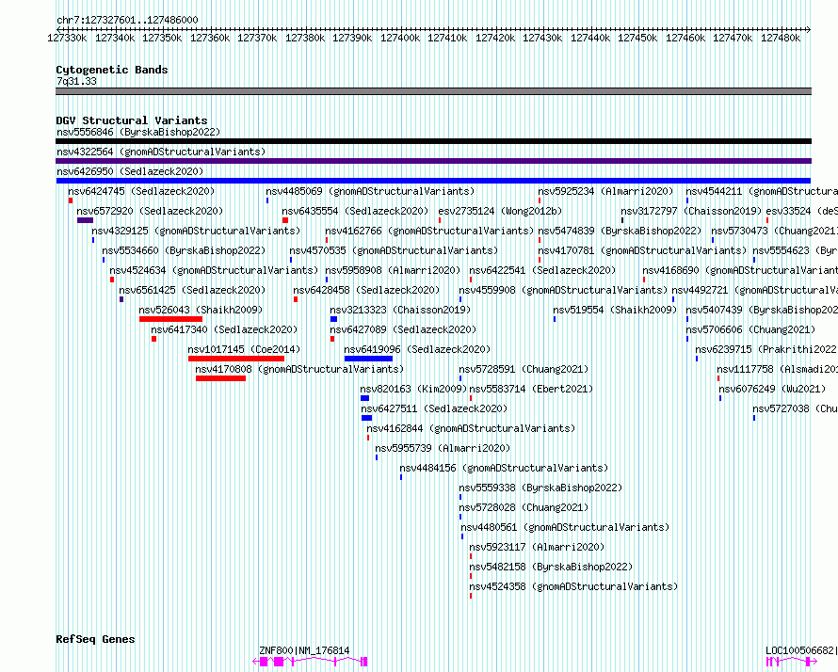Click label esv2735124 (Wong2012b)
The height and width of the screenshot is (672, 838).
(x=500, y=211)
